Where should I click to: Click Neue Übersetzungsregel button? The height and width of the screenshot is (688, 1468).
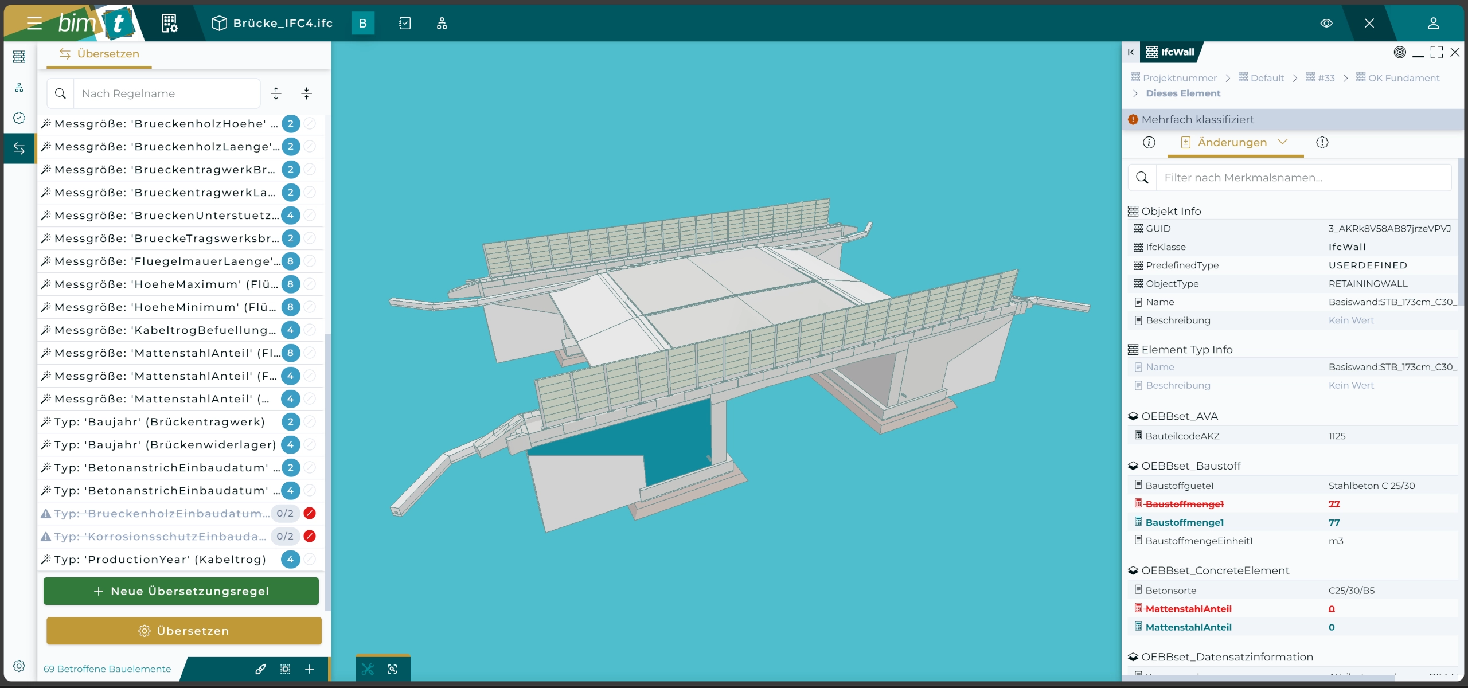181,591
